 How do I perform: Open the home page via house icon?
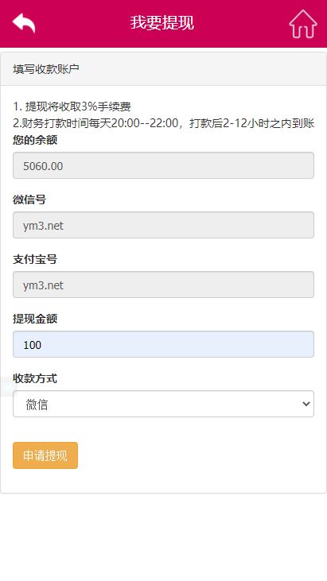click(x=303, y=24)
